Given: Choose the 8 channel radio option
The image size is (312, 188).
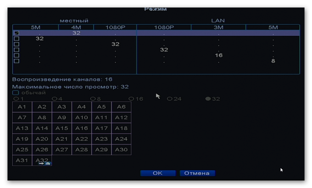Looking at the screenshot, I should pos(93,99).
